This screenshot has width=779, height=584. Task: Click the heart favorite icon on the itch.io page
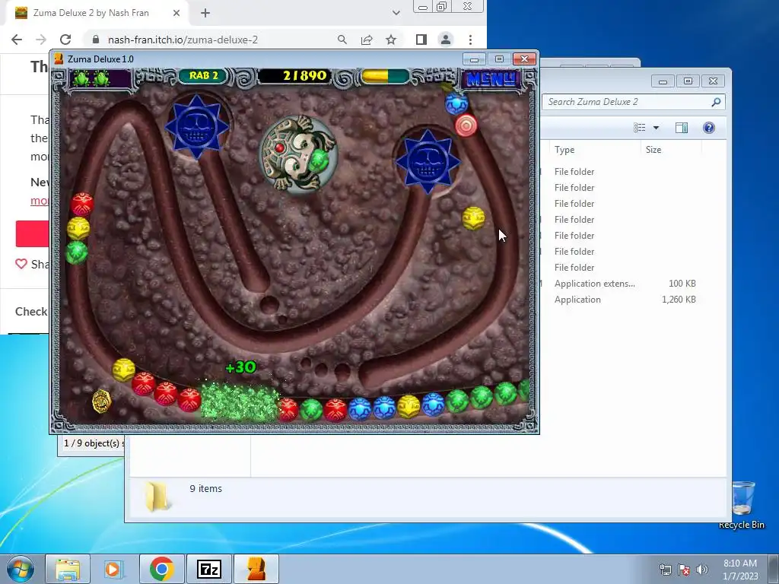tap(21, 264)
